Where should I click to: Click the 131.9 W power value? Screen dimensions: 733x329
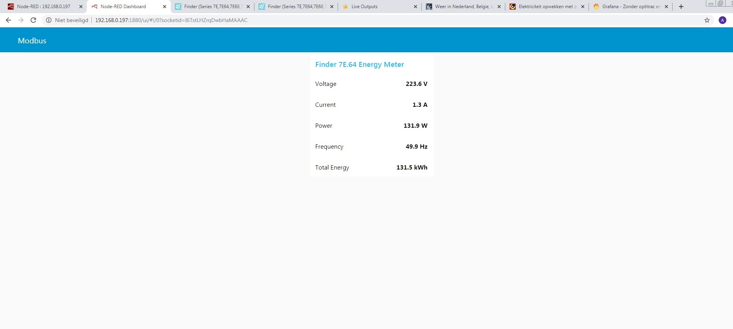(x=415, y=126)
